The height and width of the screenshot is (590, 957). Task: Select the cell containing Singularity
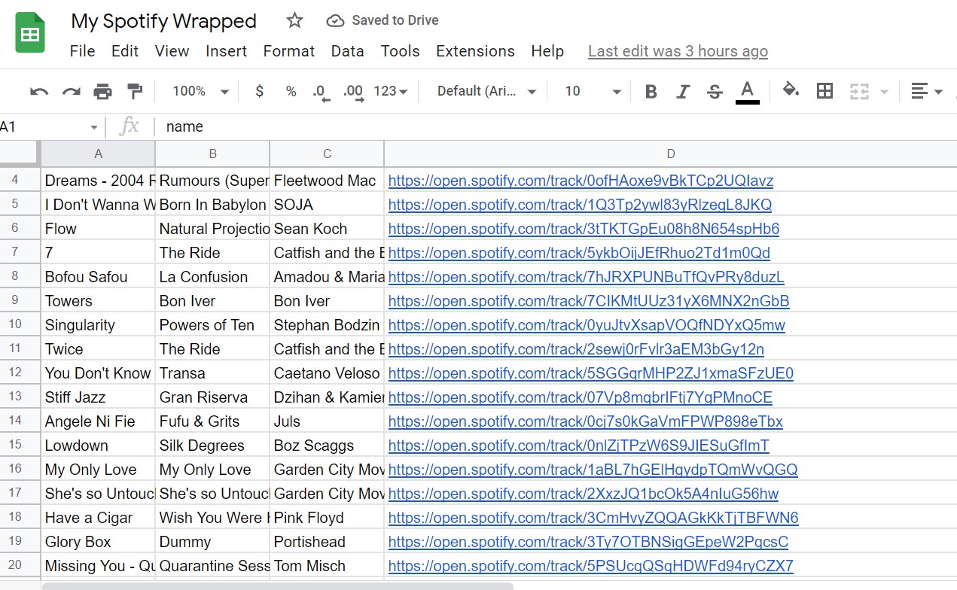98,325
